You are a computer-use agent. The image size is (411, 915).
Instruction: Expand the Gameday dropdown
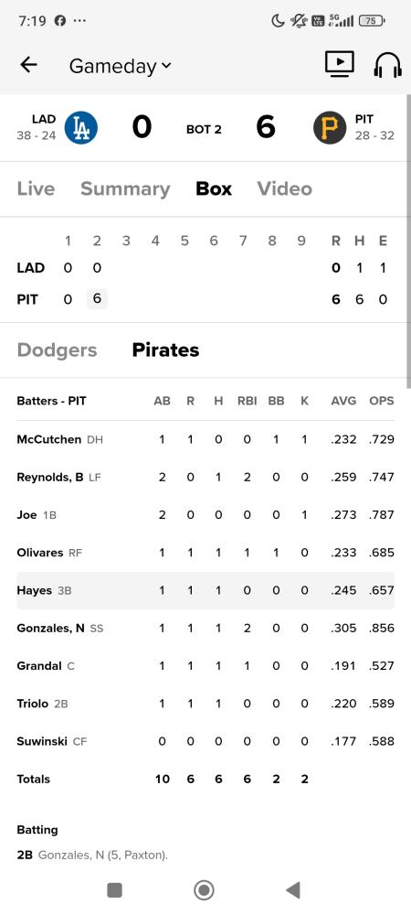(120, 66)
